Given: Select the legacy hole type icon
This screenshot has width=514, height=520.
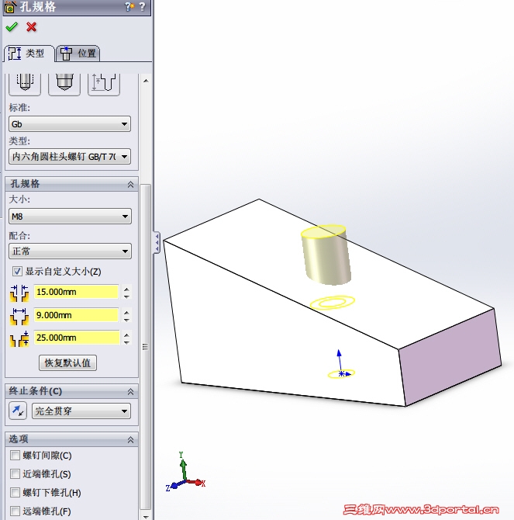Looking at the screenshot, I should tap(104, 85).
